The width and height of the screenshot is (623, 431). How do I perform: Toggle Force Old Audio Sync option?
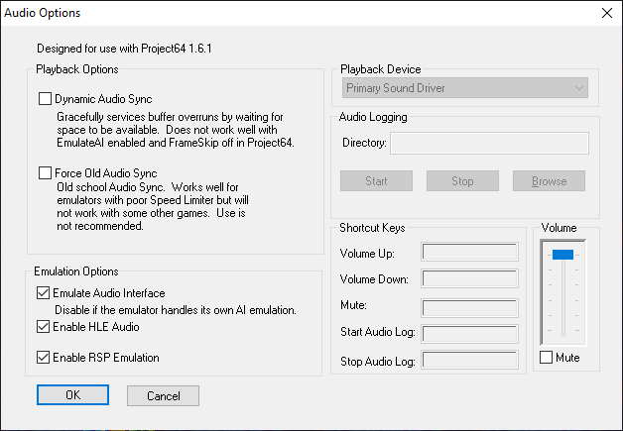pyautogui.click(x=45, y=173)
